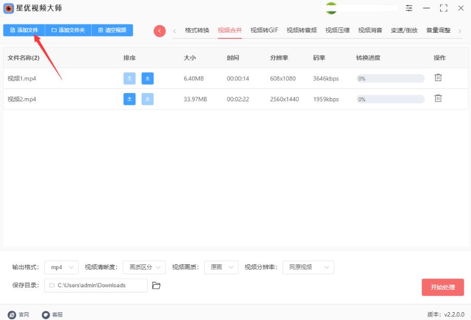Open the folder browse icon beside save directory

click(x=157, y=285)
